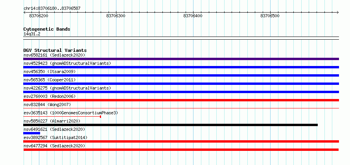Viewport: 350px width, 165px height.
Task: Click the blue bar for nsv456350
Action: tap(181, 75)
